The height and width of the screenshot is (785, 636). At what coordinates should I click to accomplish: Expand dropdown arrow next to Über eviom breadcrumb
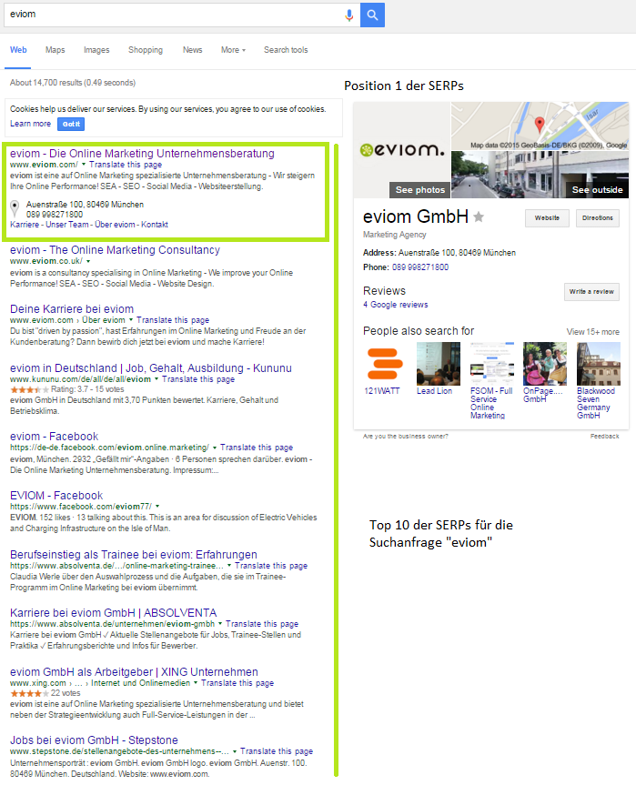(131, 320)
